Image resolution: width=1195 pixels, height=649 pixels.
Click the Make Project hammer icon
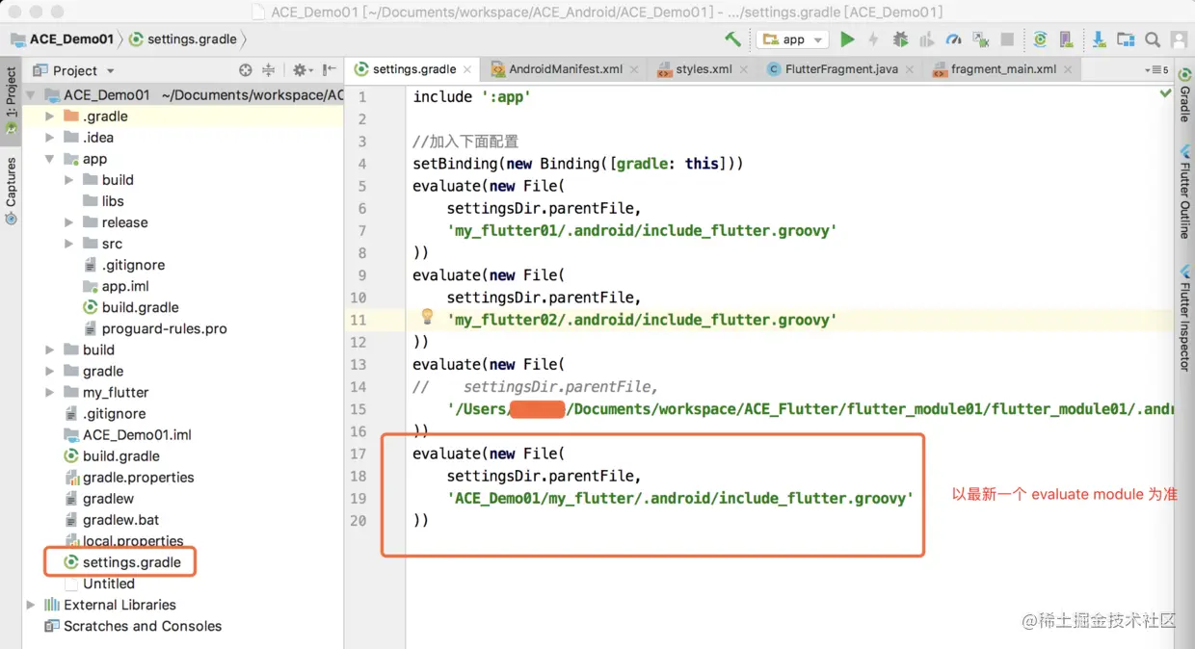click(x=733, y=39)
